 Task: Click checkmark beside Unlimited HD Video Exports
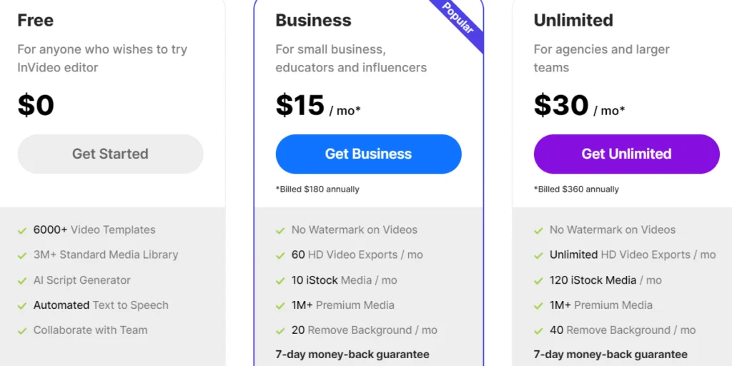click(538, 255)
